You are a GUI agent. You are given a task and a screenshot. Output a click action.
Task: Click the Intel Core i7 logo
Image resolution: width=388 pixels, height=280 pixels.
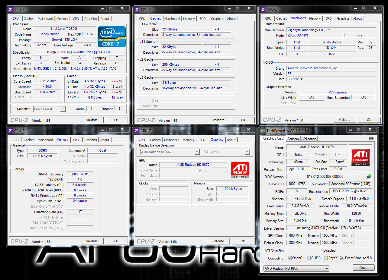click(x=112, y=36)
